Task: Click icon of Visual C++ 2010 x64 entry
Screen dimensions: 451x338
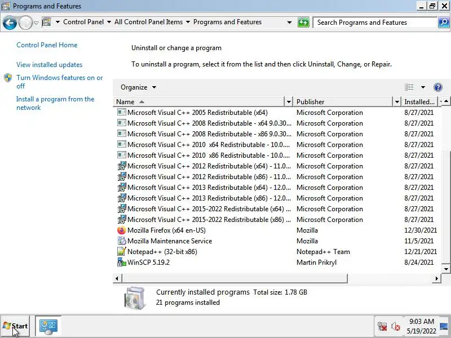Action: point(121,144)
